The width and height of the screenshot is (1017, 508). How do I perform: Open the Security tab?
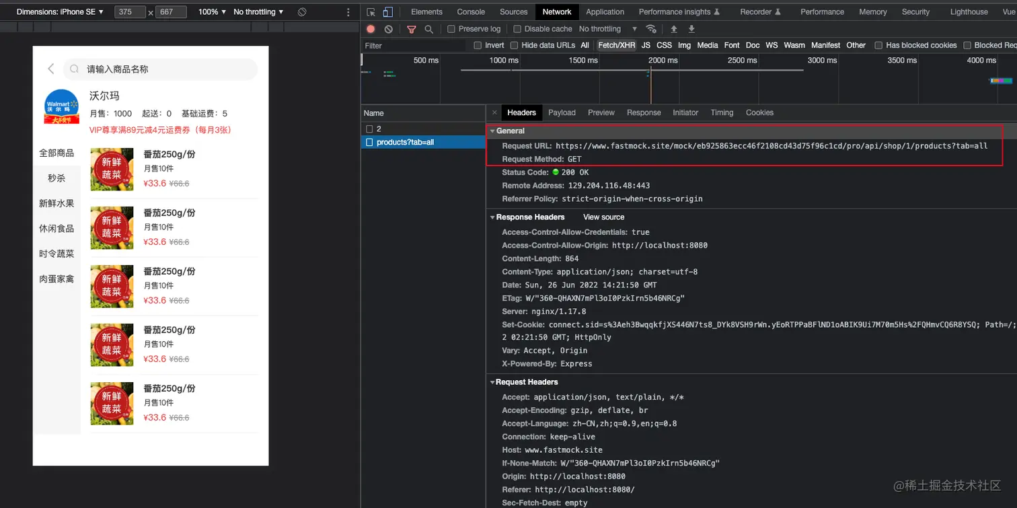point(915,12)
